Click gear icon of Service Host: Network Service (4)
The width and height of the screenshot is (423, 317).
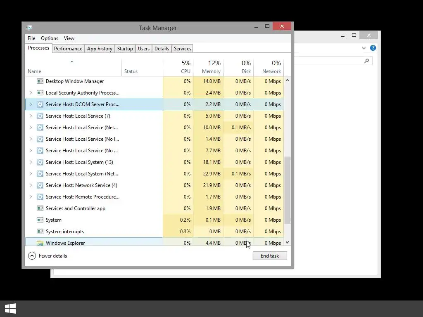click(40, 185)
